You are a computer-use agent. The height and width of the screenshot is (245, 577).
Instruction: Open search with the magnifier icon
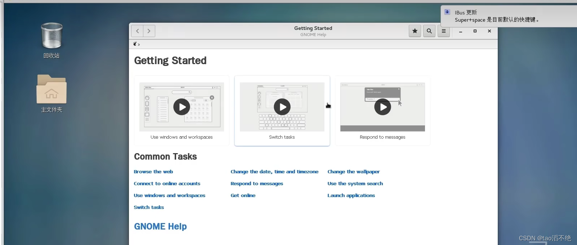coord(429,31)
